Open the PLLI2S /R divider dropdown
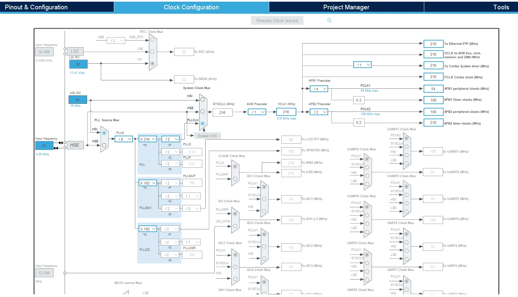518x297 pixels. [170, 255]
